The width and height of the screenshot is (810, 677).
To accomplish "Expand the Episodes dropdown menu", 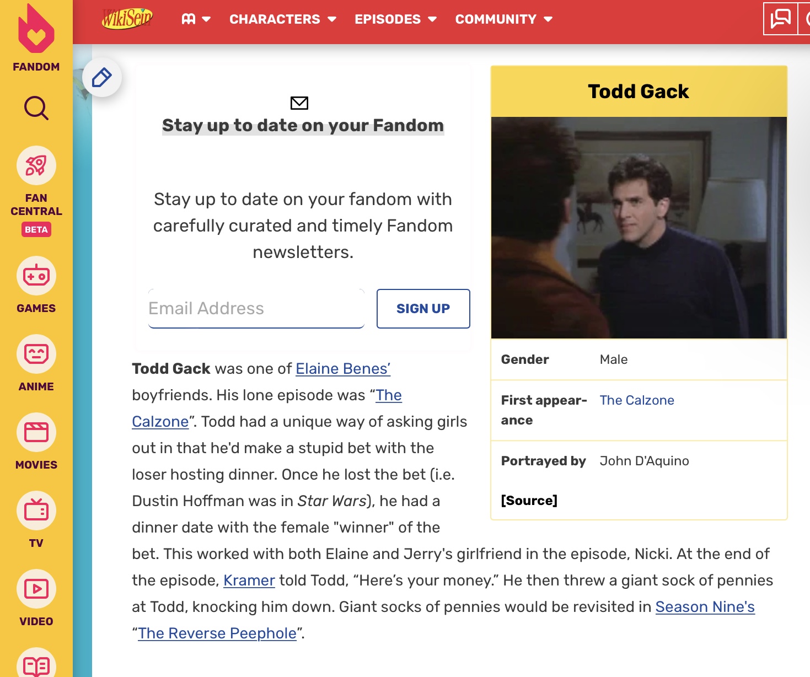I will pos(395,19).
